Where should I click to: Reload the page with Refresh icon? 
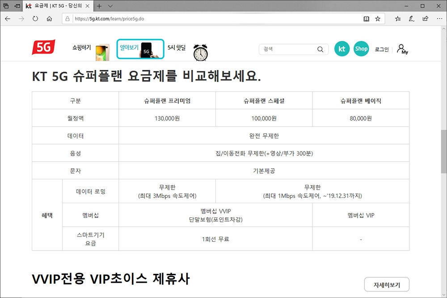point(35,19)
